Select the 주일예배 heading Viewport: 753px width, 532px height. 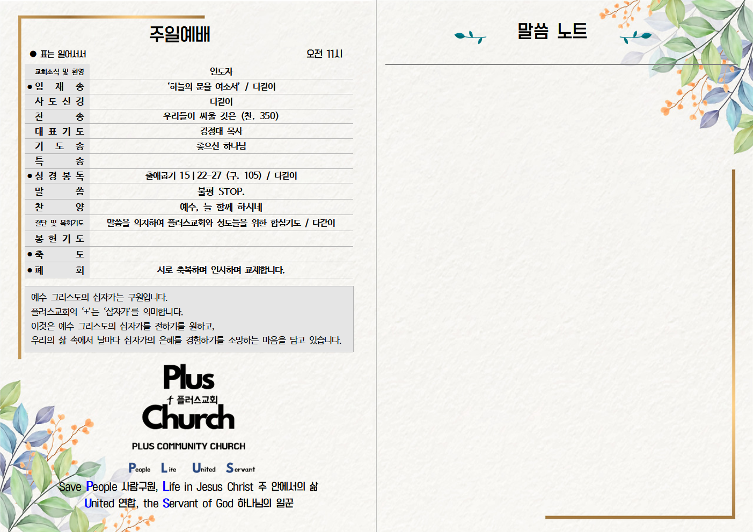(180, 34)
